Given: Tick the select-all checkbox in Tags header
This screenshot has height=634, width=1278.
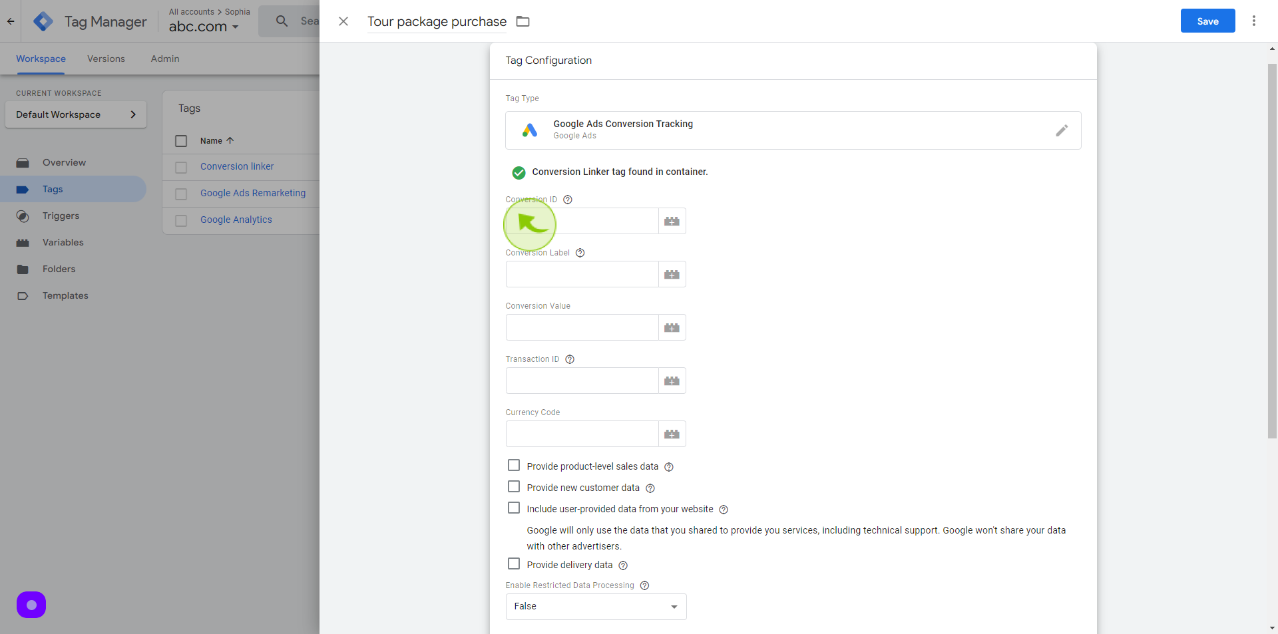Looking at the screenshot, I should click(x=181, y=141).
